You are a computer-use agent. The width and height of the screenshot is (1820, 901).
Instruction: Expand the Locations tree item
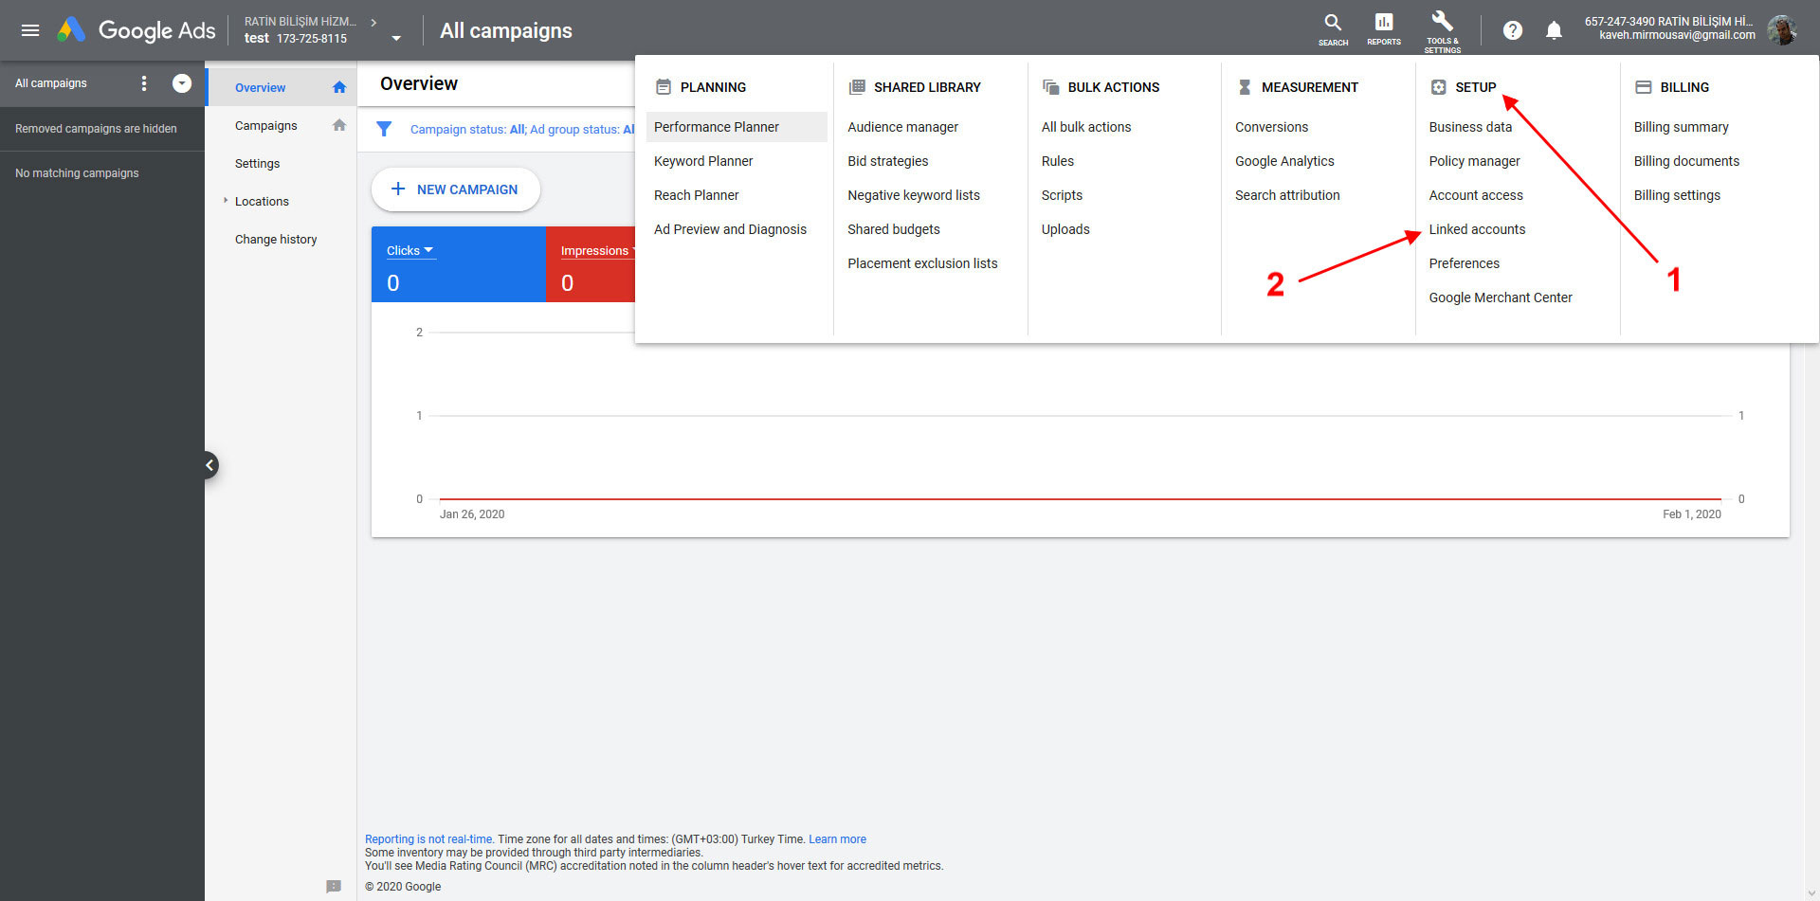(x=226, y=201)
